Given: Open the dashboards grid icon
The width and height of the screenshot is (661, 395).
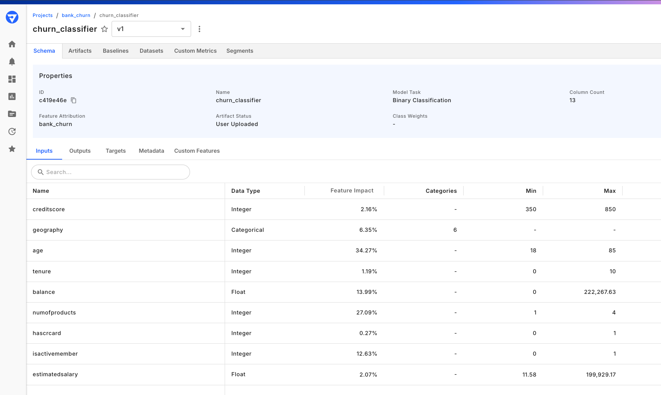Looking at the screenshot, I should click(12, 79).
